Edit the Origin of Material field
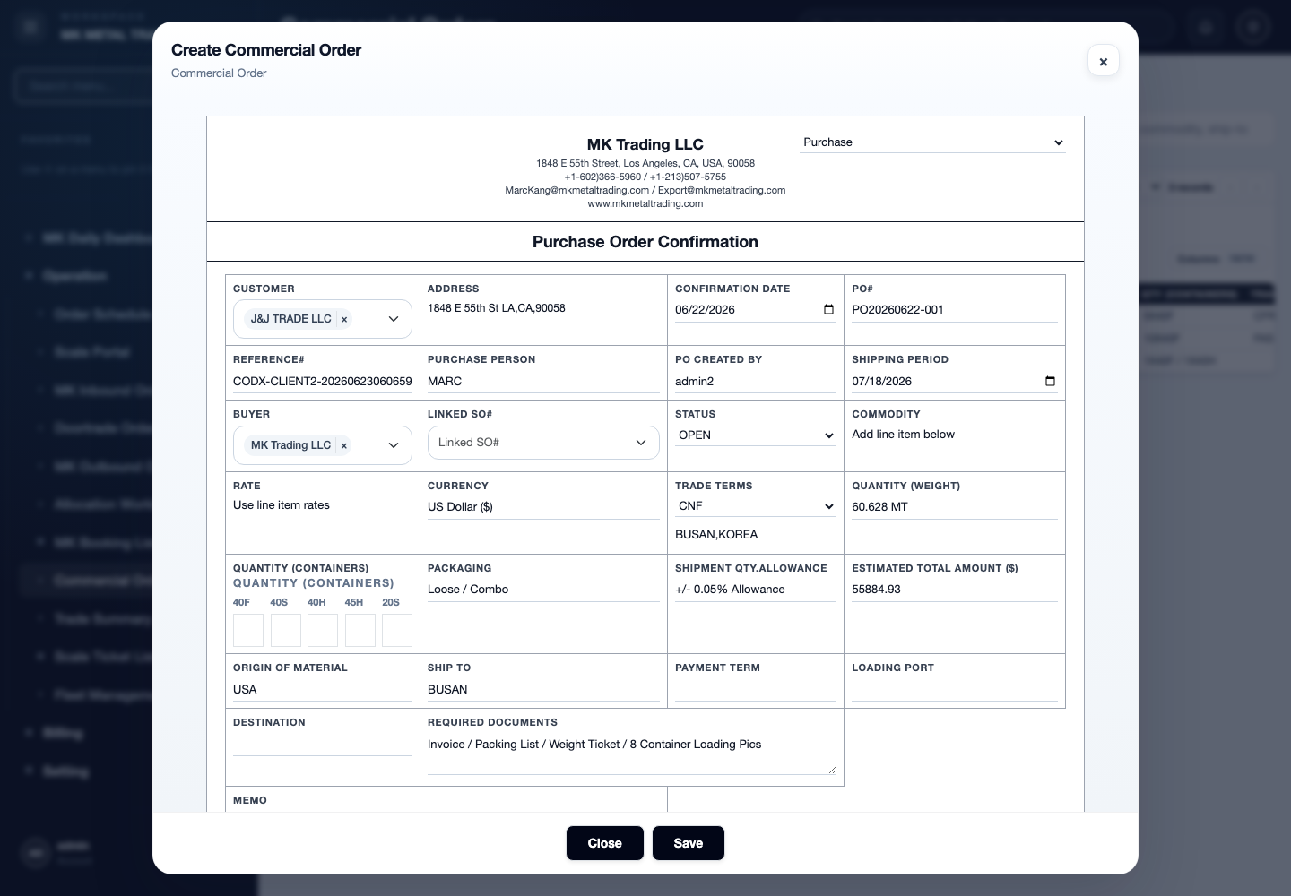The width and height of the screenshot is (1291, 896). click(323, 690)
